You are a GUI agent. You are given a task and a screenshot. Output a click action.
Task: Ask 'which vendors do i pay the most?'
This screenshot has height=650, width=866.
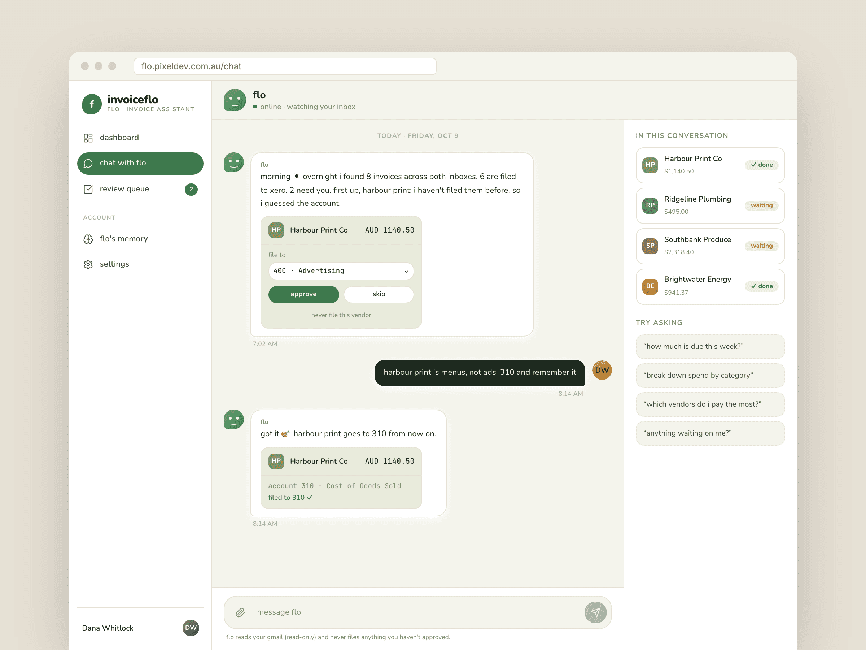pos(710,404)
